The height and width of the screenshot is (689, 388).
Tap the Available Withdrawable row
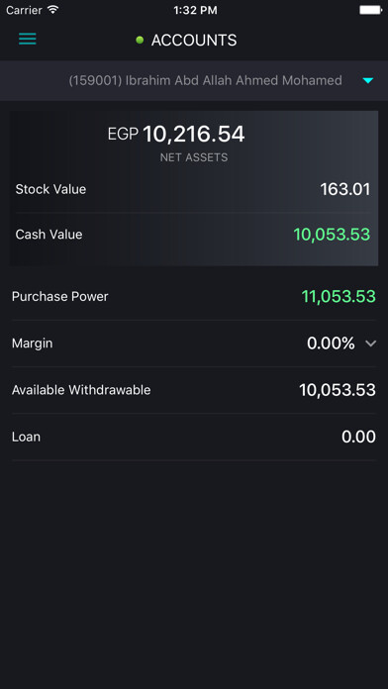[194, 390]
